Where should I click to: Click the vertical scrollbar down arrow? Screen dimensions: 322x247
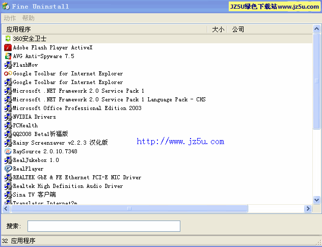coord(316,200)
